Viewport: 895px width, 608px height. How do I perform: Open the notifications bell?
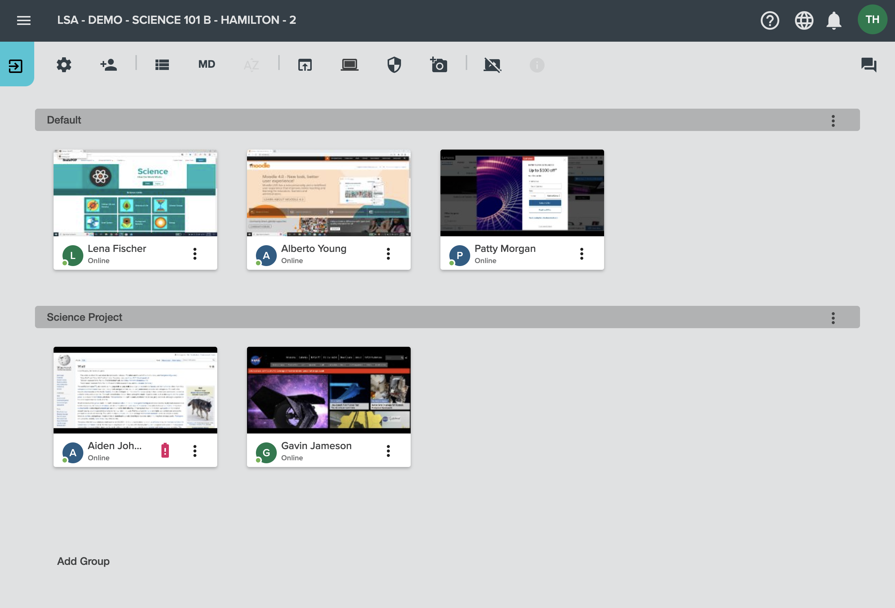[x=833, y=20]
